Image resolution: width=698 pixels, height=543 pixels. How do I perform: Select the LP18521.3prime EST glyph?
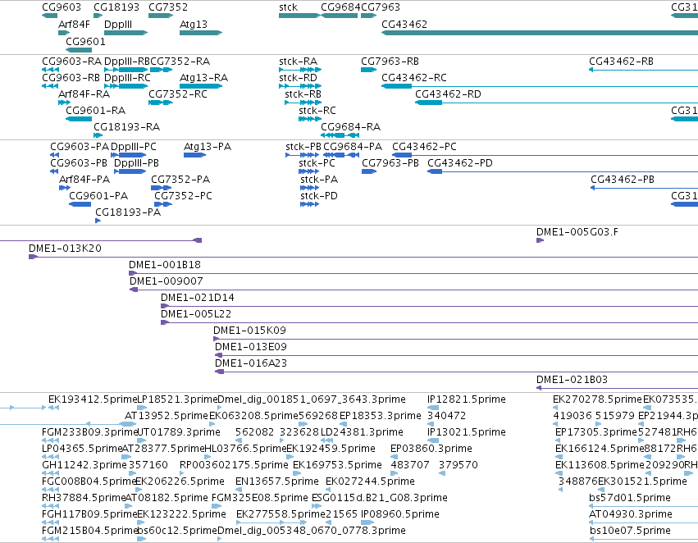pyautogui.click(x=142, y=408)
